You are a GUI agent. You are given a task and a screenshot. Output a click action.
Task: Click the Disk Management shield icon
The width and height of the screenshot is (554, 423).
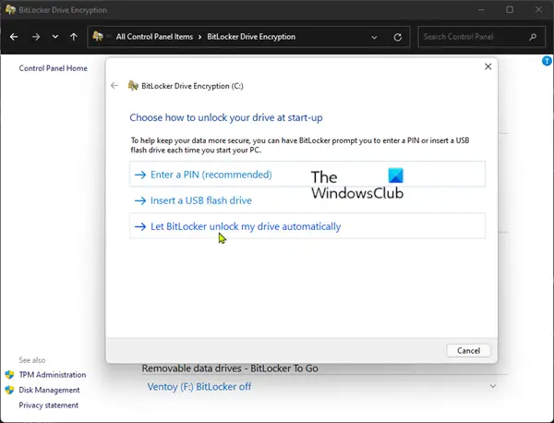coord(9,390)
